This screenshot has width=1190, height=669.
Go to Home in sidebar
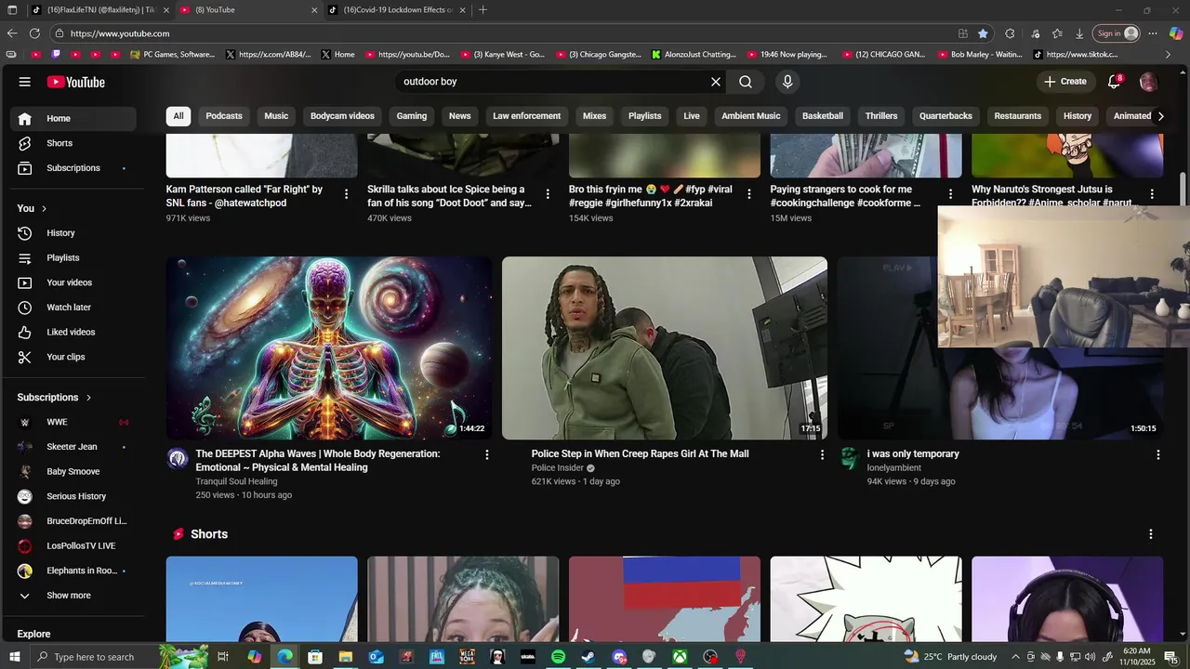tap(73, 119)
